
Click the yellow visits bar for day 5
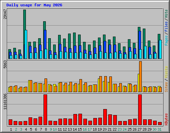pyautogui.click(x=29, y=86)
